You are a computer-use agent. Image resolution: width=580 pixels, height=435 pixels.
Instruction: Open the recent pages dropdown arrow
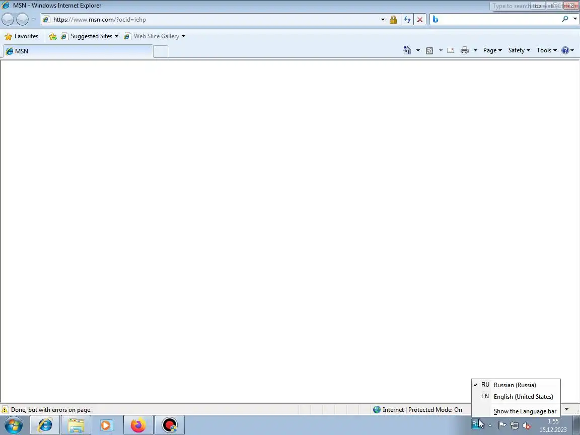34,20
